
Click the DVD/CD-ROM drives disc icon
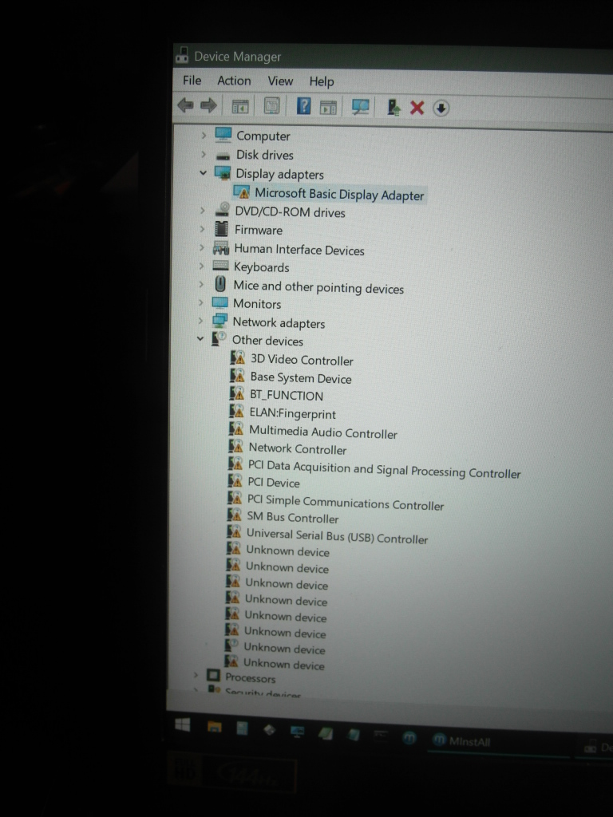point(222,210)
